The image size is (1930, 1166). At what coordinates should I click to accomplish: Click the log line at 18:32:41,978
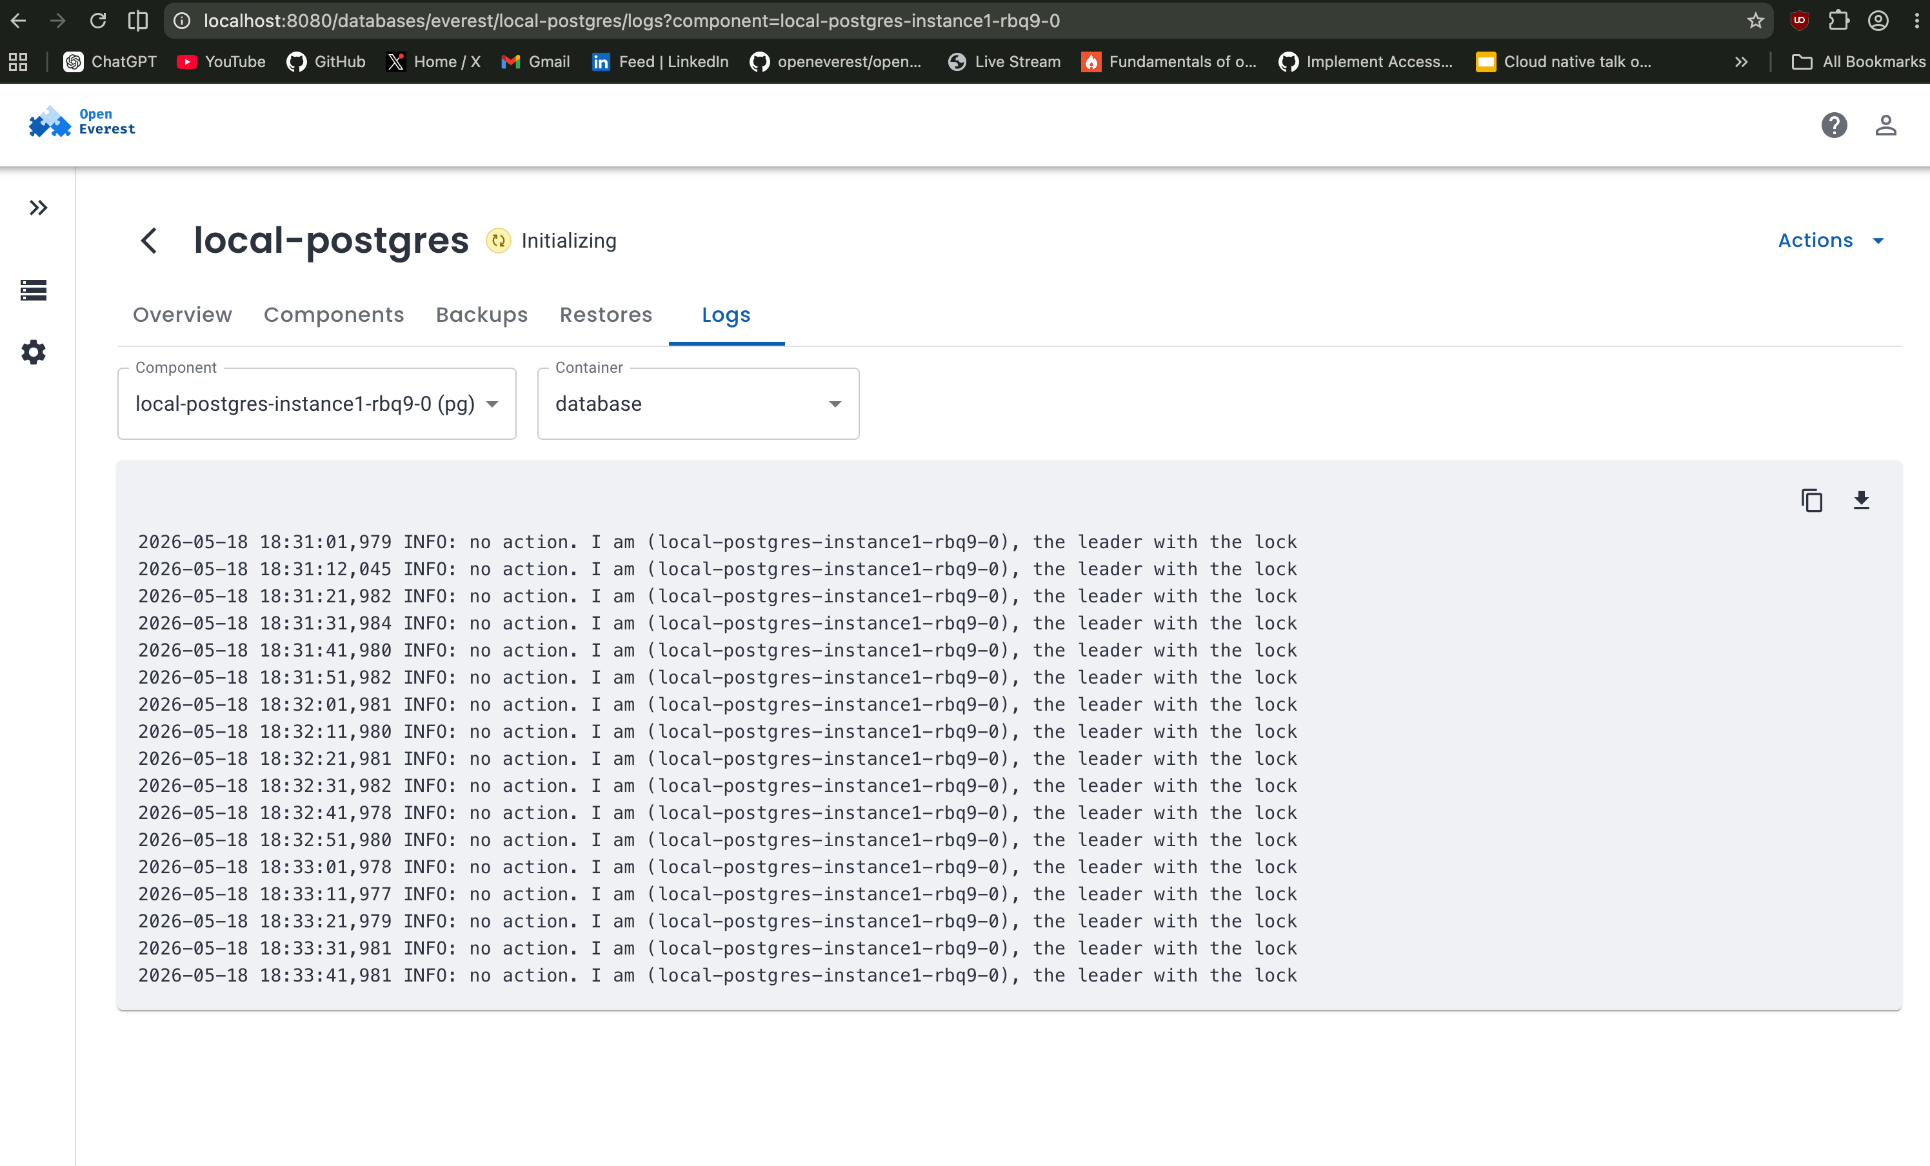717,813
